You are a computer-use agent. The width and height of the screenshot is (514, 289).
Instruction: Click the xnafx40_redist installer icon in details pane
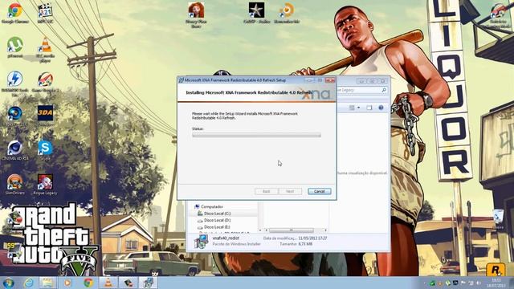pyautogui.click(x=201, y=242)
